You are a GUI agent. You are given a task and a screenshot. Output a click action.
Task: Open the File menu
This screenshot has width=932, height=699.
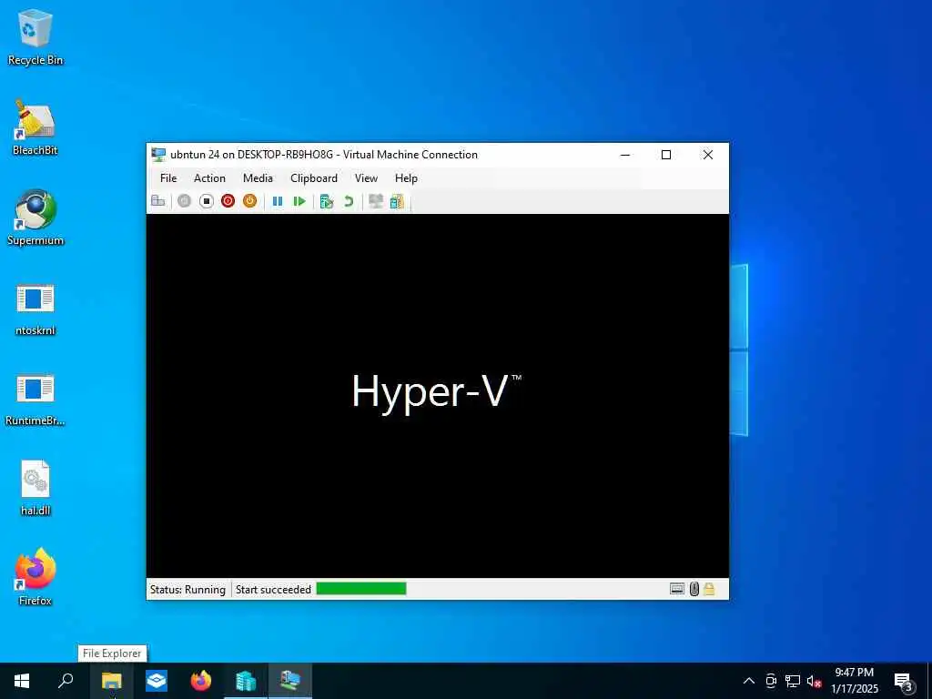tap(168, 178)
